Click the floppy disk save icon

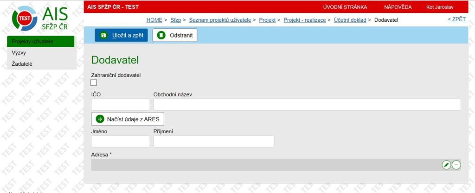click(x=103, y=35)
